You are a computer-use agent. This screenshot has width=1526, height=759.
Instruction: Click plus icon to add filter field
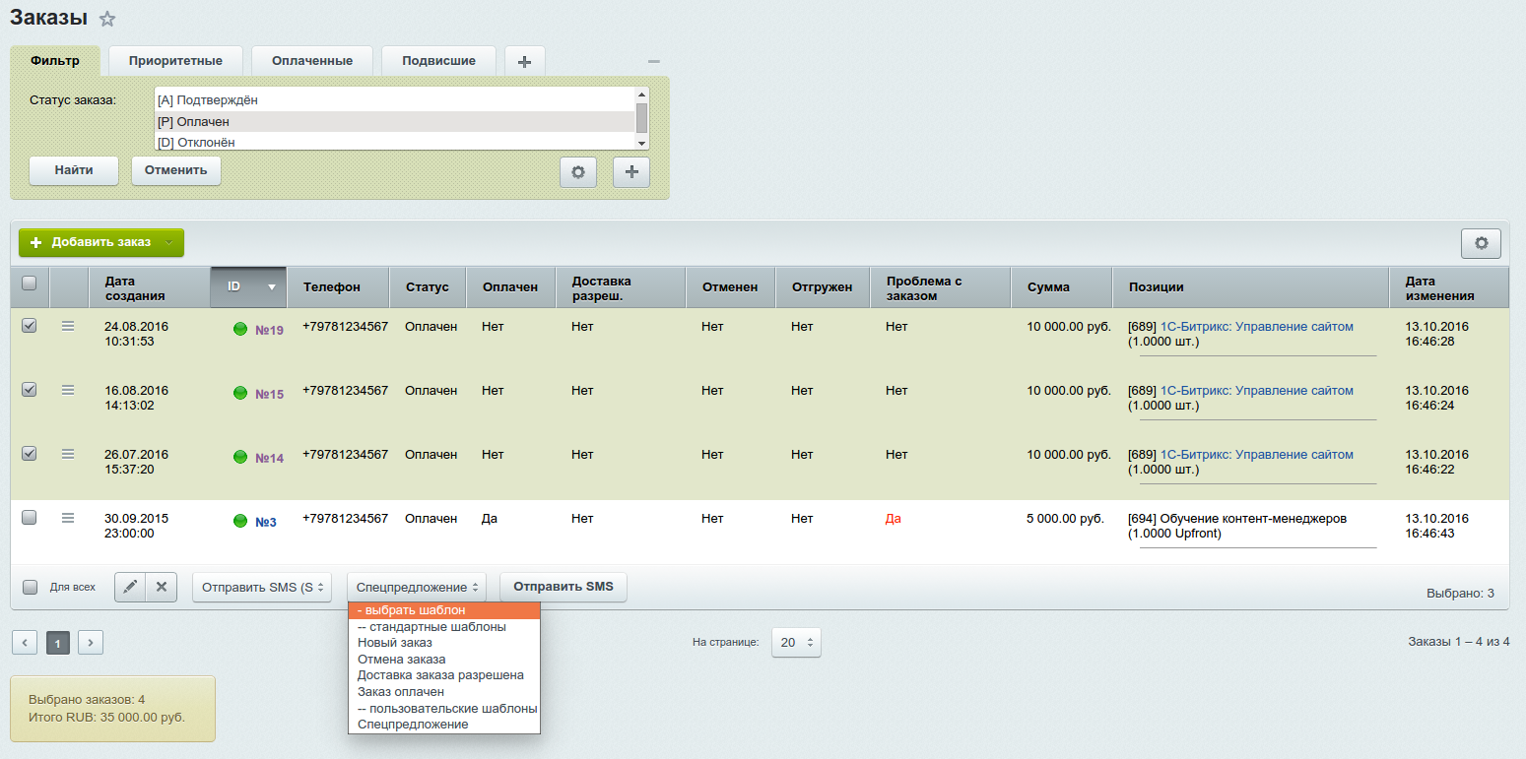pyautogui.click(x=631, y=172)
